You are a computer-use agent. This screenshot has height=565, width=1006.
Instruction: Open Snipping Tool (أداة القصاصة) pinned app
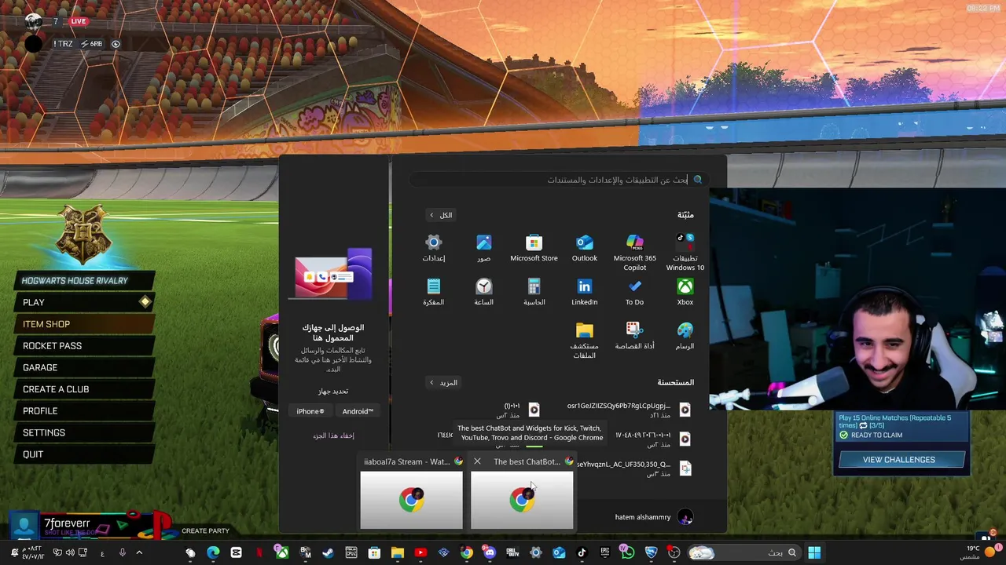[634, 336]
